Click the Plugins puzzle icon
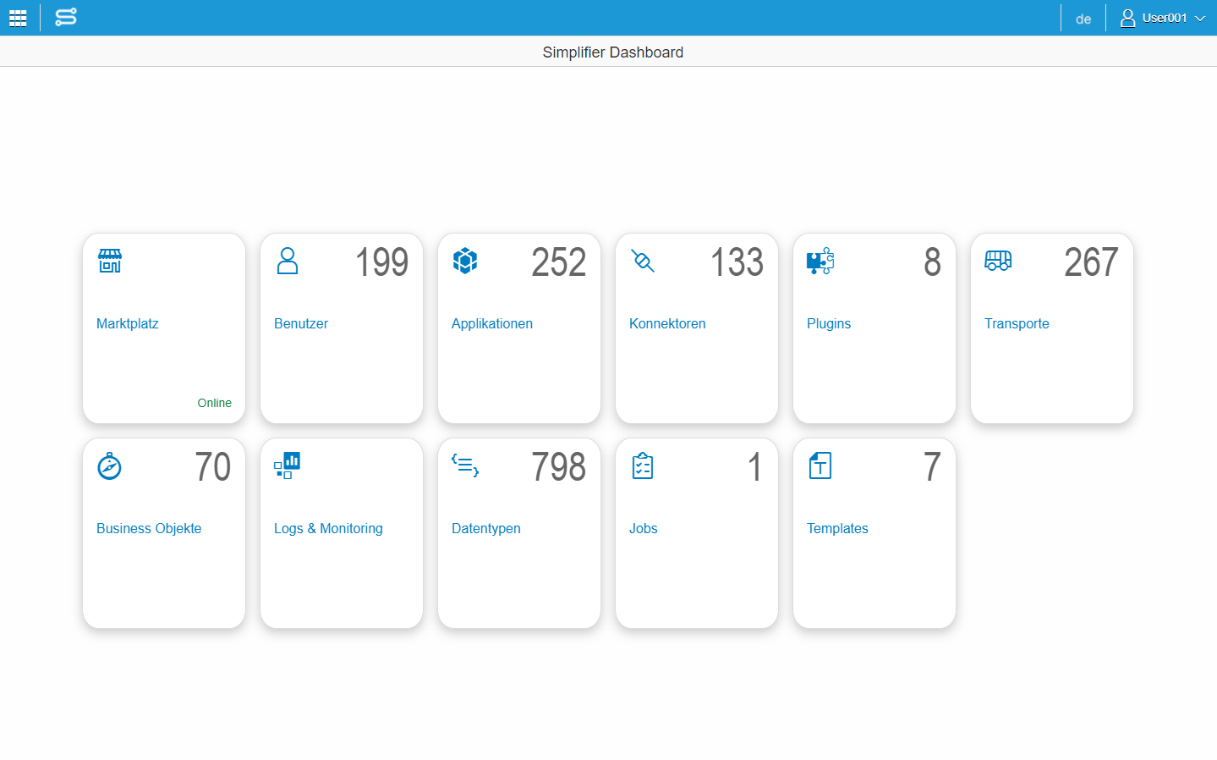Viewport: 1217px width, 760px height. (820, 261)
